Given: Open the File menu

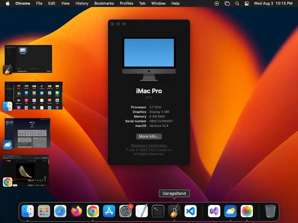Looking at the screenshot, I should 39,3.
